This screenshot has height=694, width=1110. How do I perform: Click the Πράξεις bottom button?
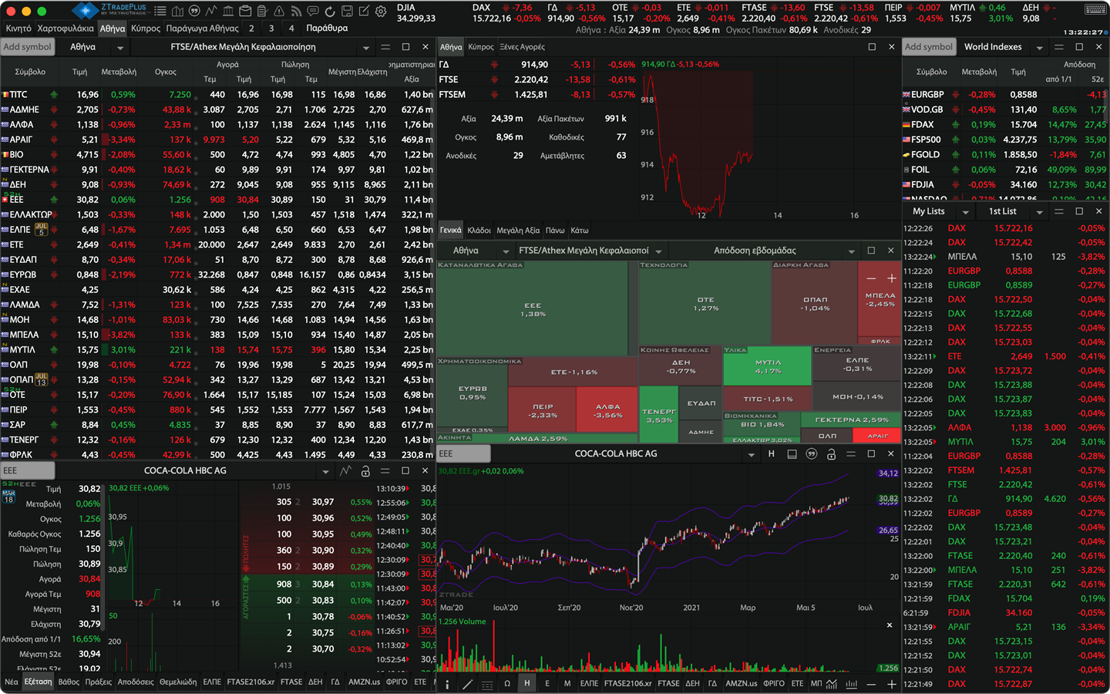coord(99,682)
